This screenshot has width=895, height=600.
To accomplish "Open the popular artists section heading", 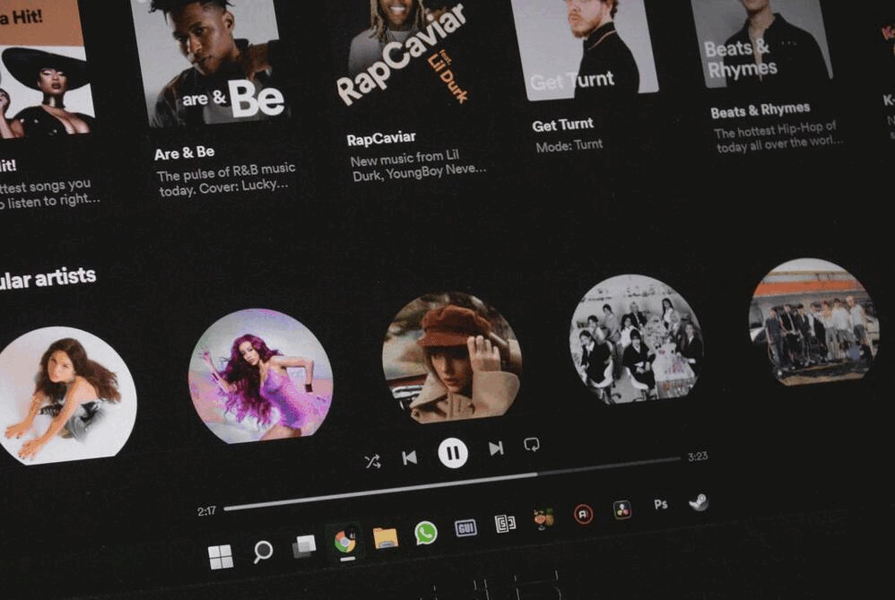I will [x=48, y=279].
